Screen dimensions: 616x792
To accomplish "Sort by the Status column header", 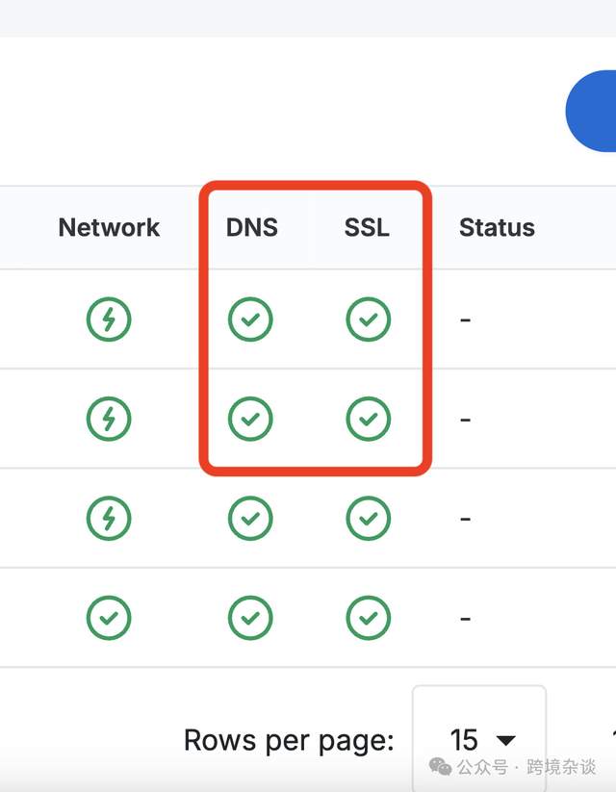I will (497, 228).
